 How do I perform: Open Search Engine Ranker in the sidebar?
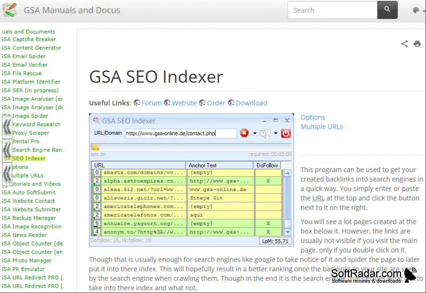[37, 150]
